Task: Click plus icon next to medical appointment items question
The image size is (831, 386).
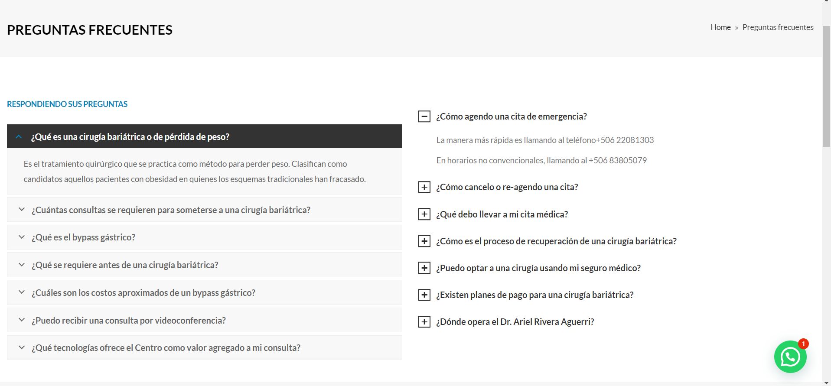Action: (424, 214)
